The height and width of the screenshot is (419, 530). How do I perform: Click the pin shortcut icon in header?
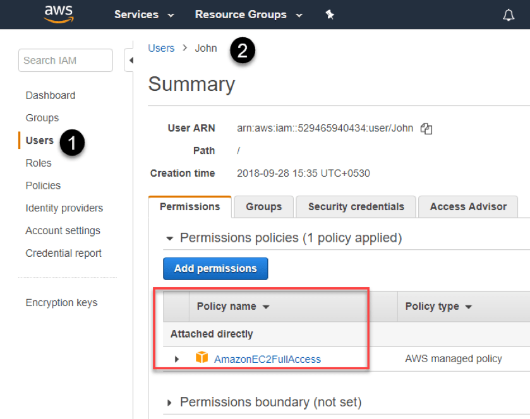[x=330, y=15]
